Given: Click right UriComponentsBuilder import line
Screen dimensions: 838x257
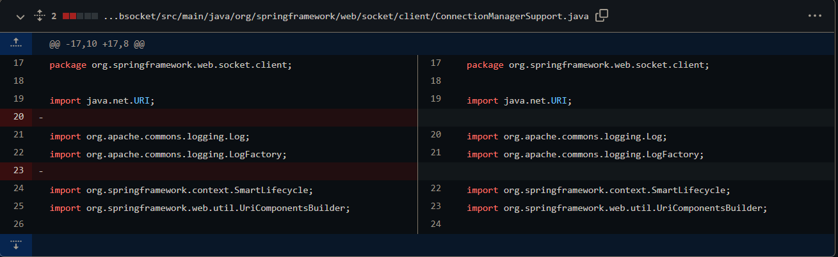Looking at the screenshot, I should pos(617,208).
